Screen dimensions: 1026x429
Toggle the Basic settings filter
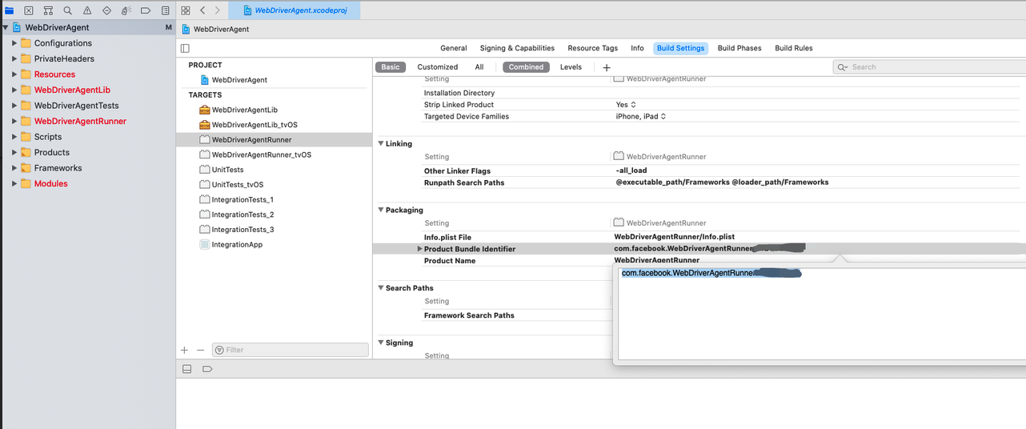391,67
